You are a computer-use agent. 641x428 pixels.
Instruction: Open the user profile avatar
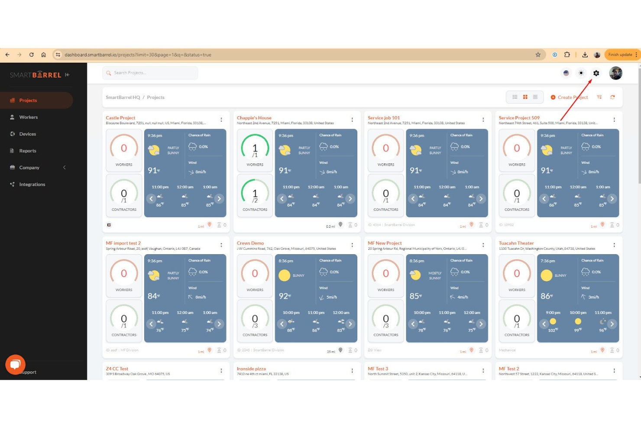click(615, 73)
